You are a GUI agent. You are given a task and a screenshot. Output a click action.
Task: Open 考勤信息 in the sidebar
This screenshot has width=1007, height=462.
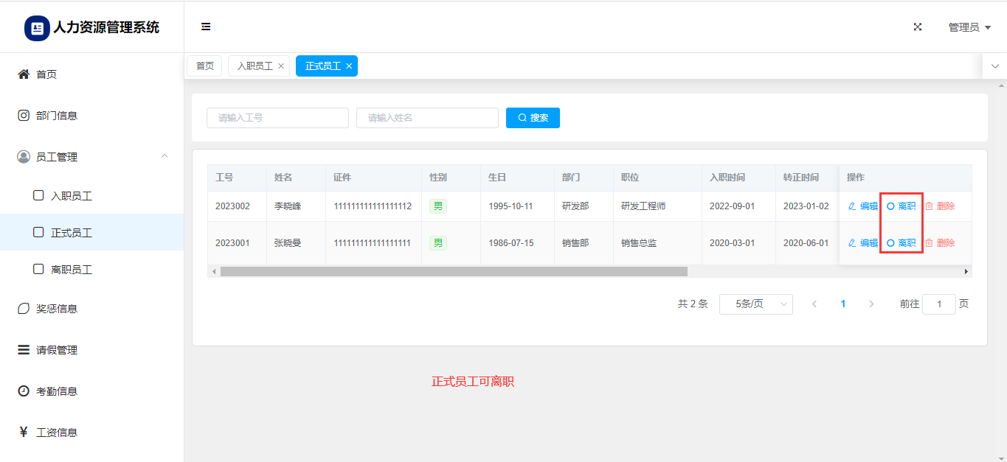[57, 391]
